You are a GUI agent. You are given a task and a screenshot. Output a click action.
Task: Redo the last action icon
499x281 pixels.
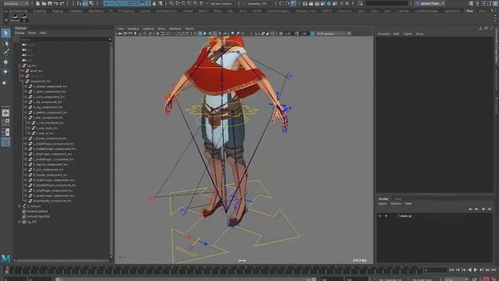tap(62, 3)
